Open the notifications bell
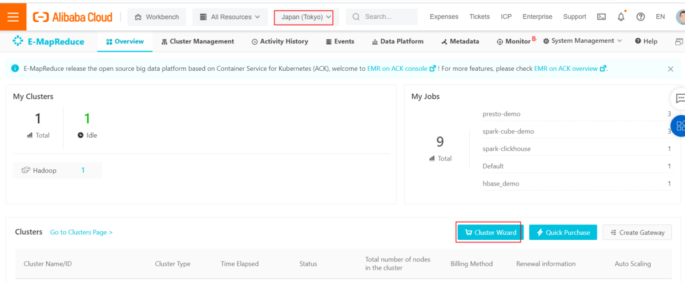685x282 pixels. point(621,17)
